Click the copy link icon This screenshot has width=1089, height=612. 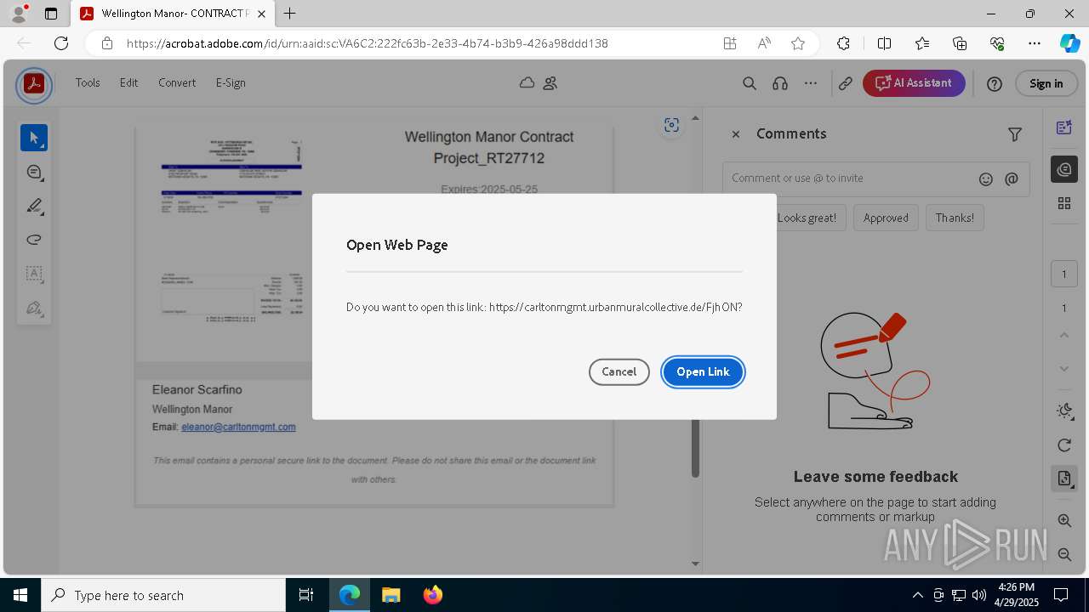846,83
